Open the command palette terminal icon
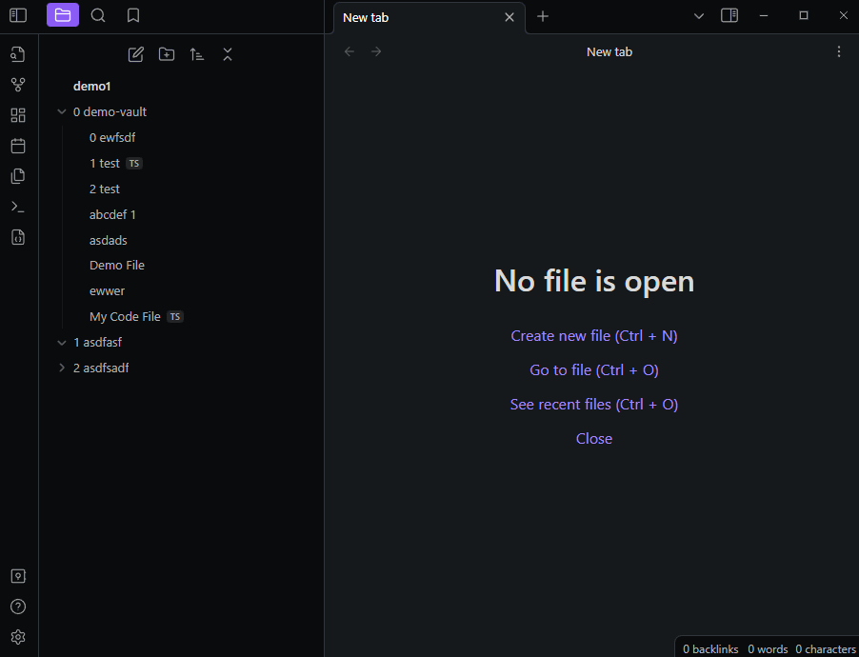 pos(17,206)
